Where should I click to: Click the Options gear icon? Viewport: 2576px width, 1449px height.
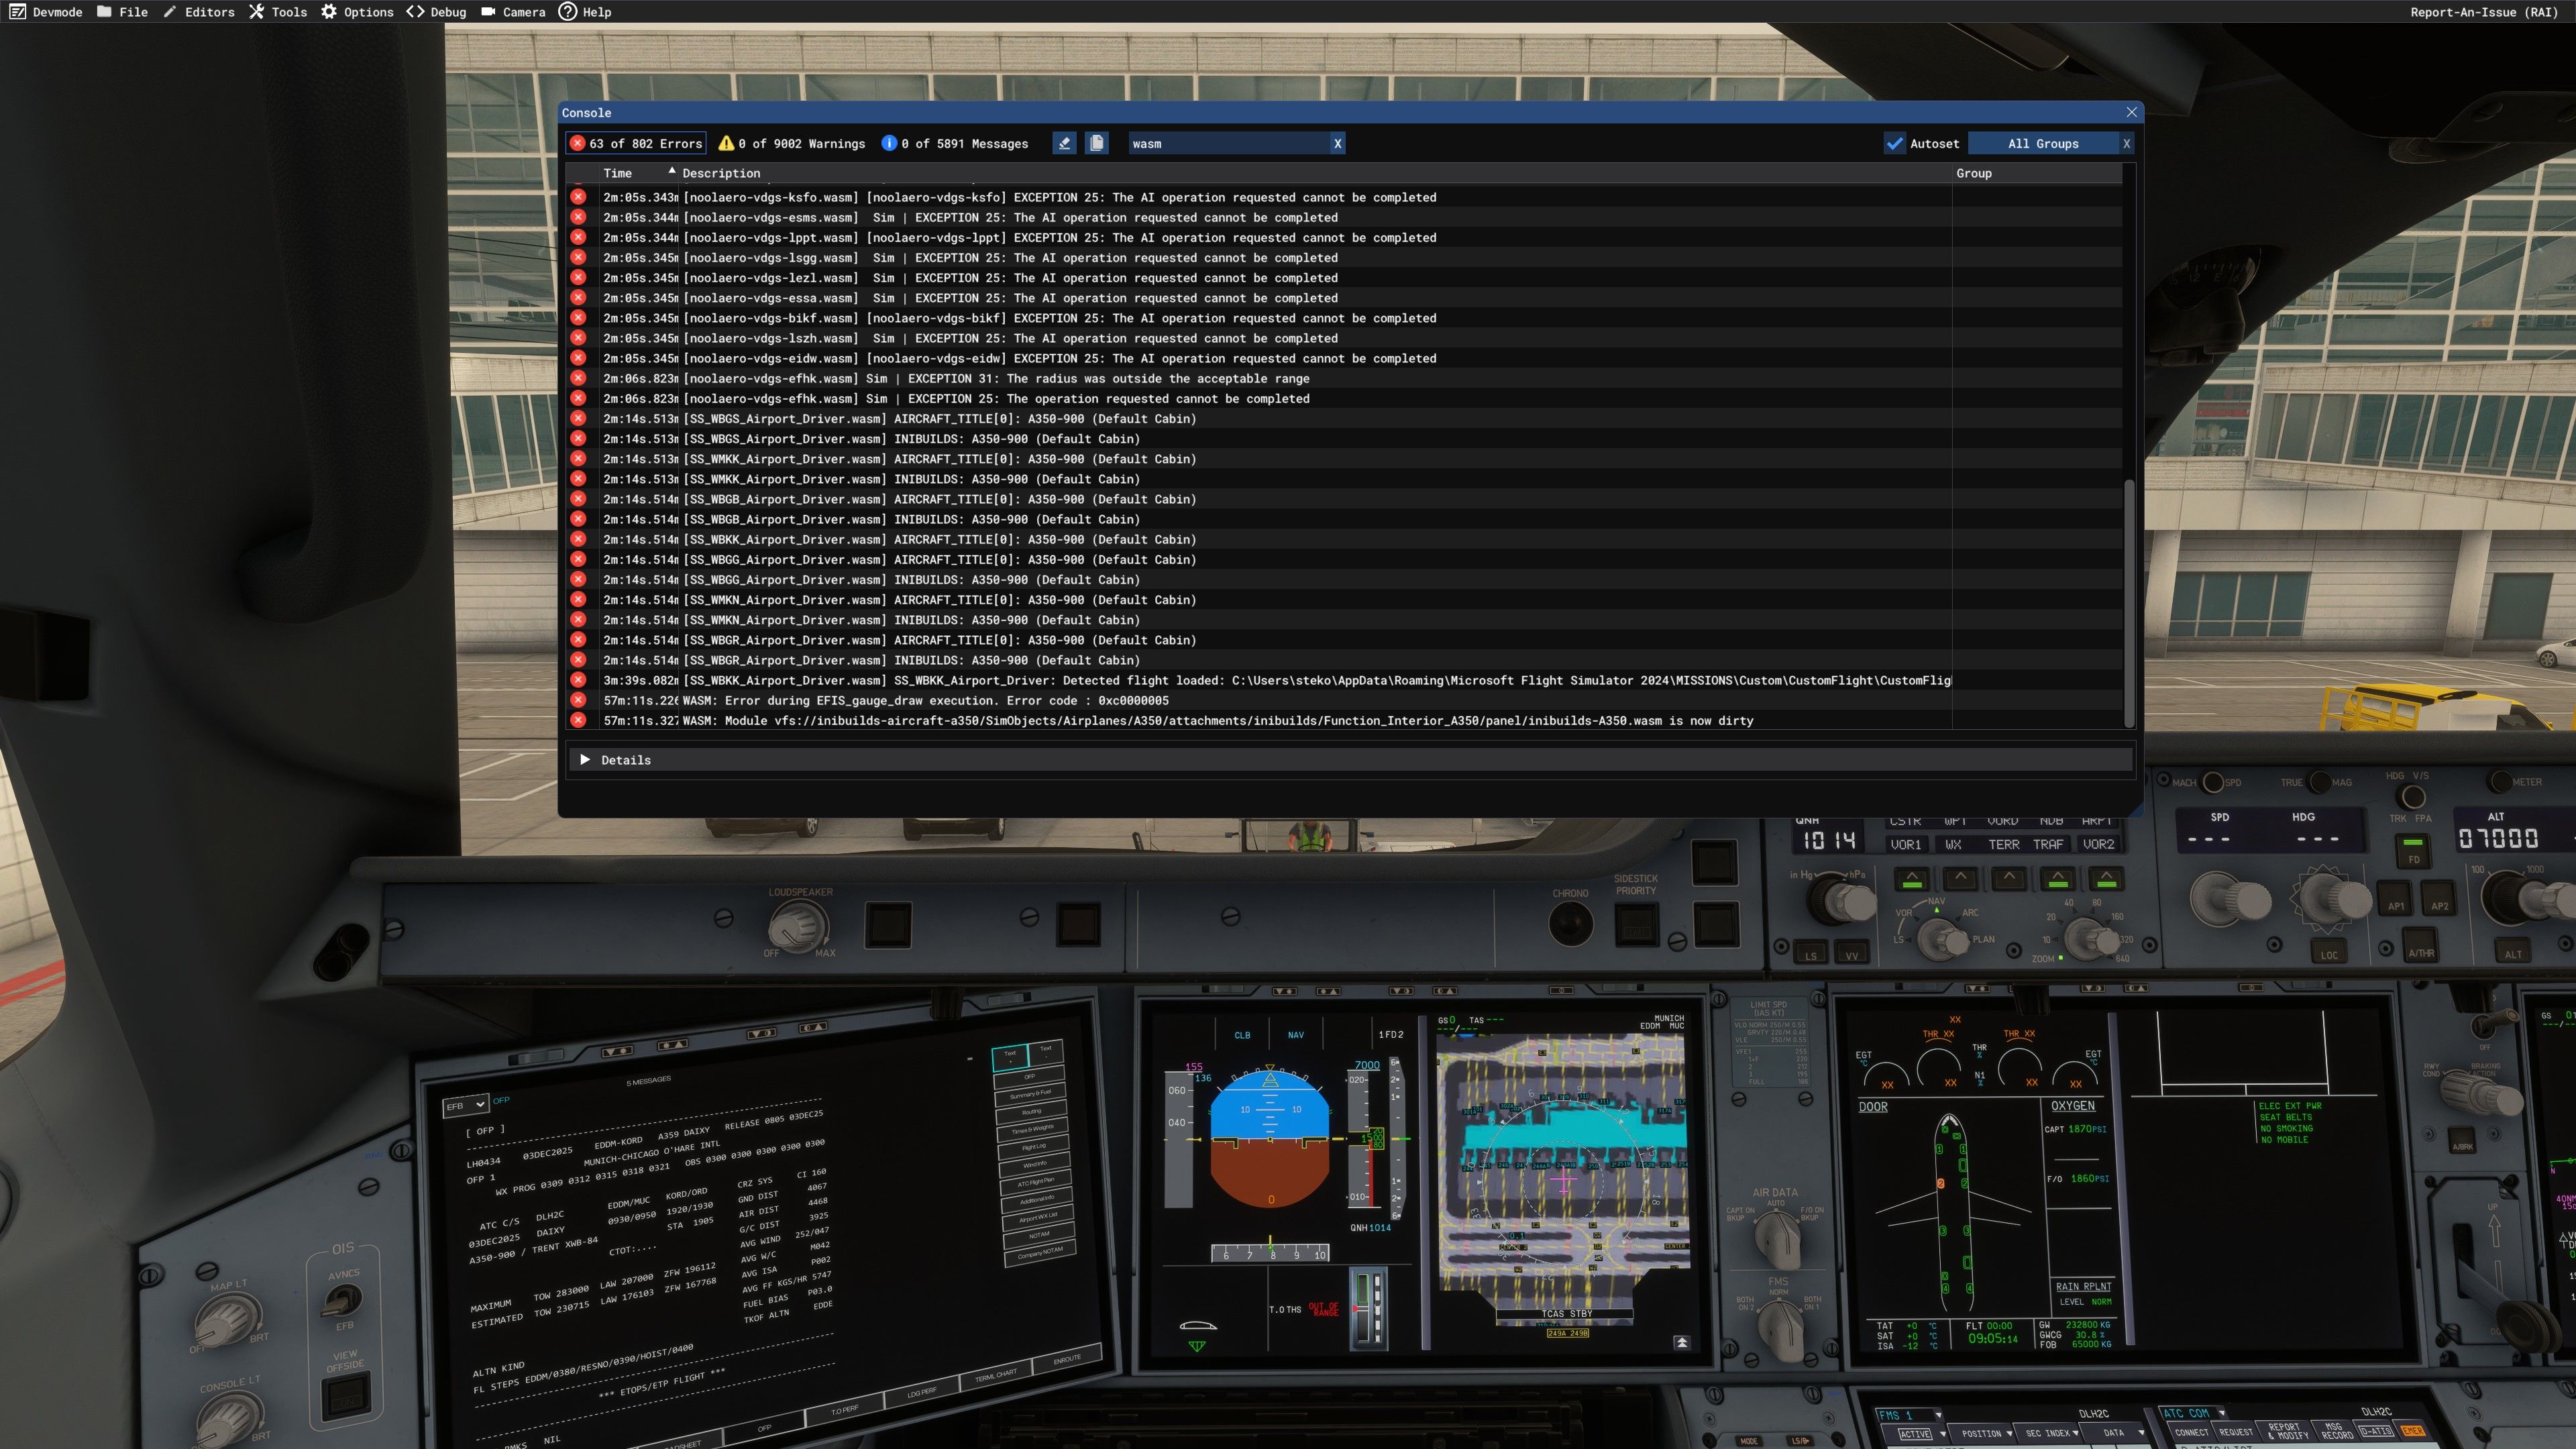[329, 12]
